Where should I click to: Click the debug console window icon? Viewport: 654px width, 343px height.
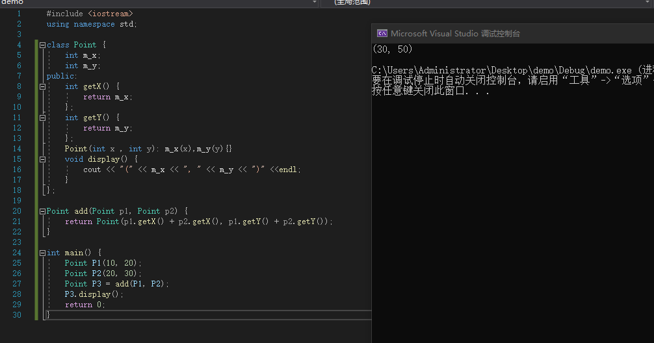point(382,34)
